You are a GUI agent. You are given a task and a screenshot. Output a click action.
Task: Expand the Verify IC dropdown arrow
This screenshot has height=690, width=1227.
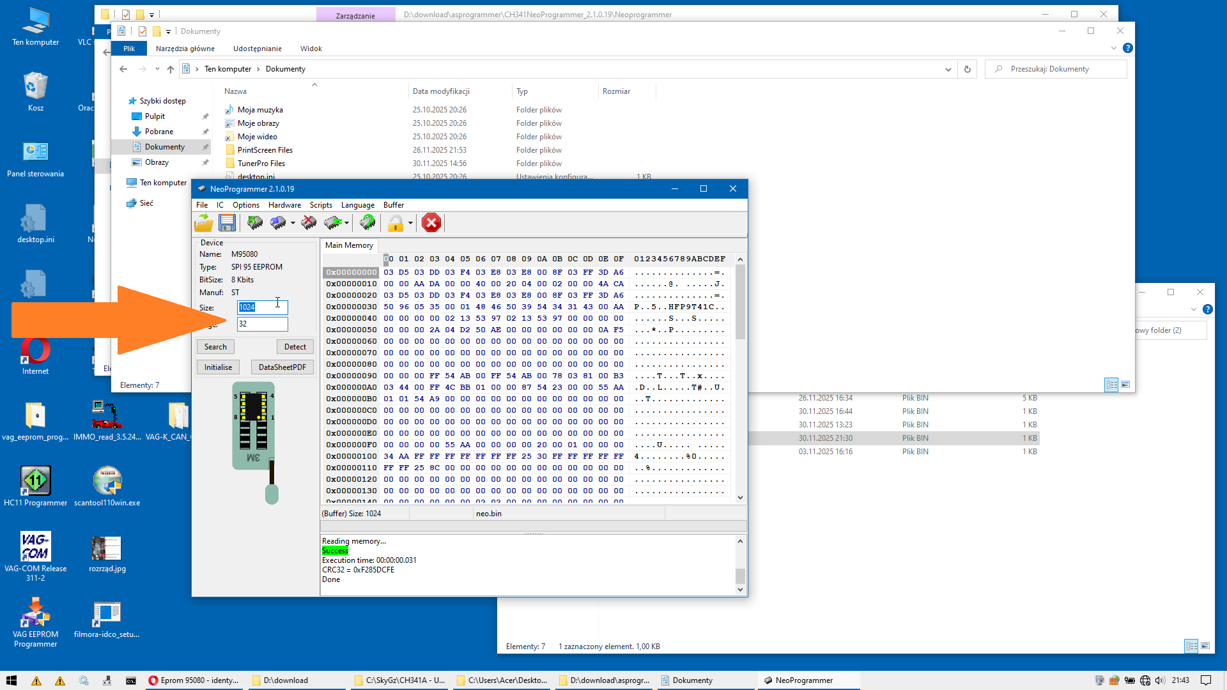click(x=346, y=223)
